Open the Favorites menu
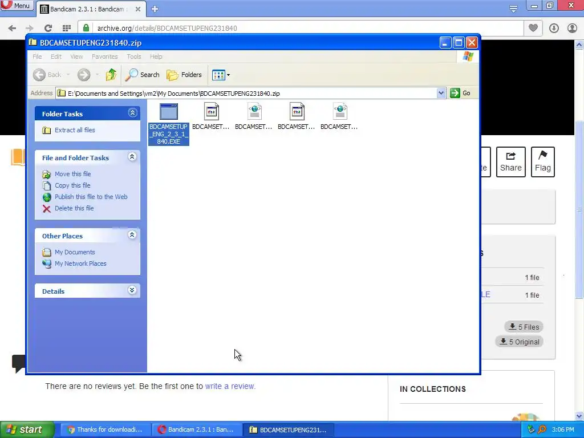 pos(105,56)
